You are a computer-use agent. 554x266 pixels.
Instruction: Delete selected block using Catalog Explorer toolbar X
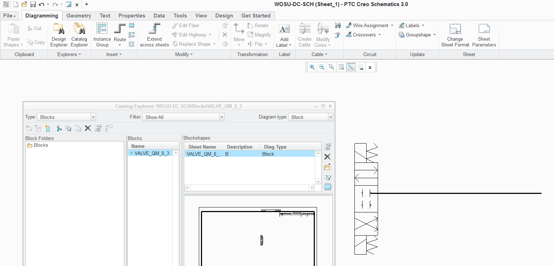pos(88,129)
